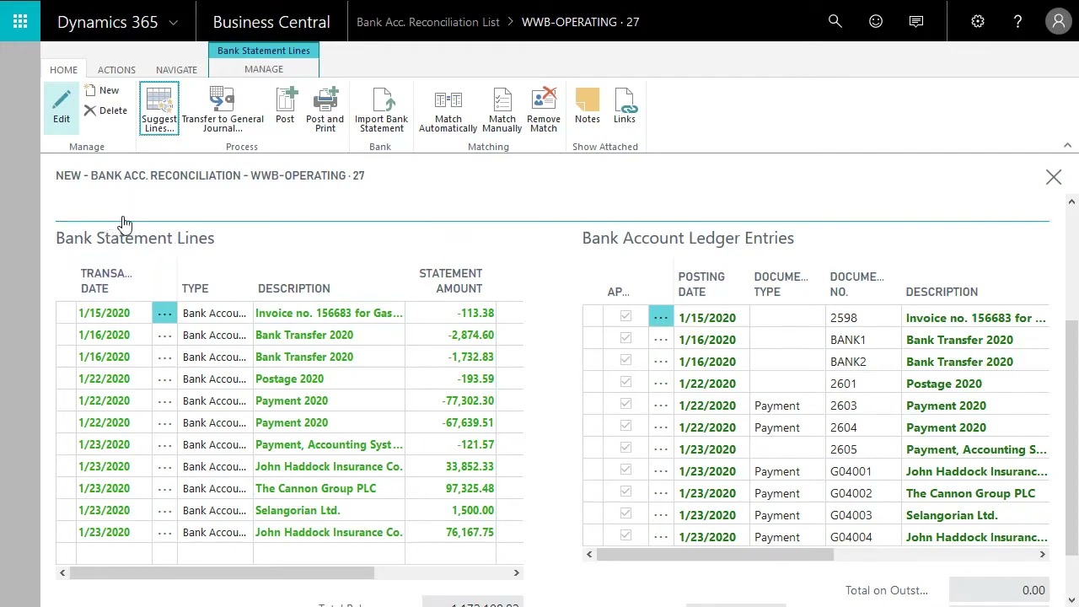Viewport: 1079px width, 607px height.
Task: Toggle applied checkbox for ledger entry 2598
Action: pos(625,316)
